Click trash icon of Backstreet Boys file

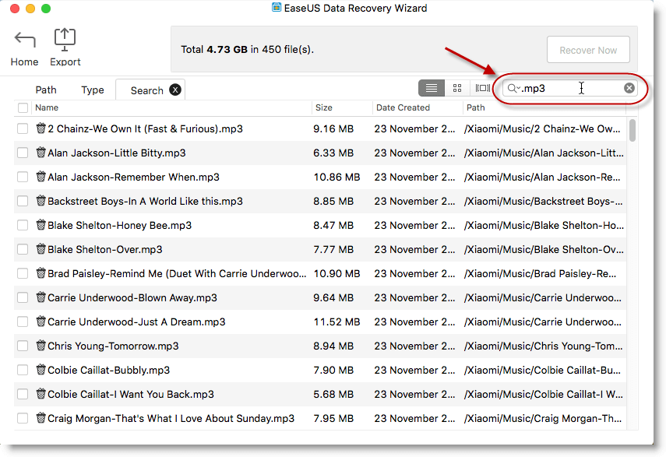tap(41, 201)
